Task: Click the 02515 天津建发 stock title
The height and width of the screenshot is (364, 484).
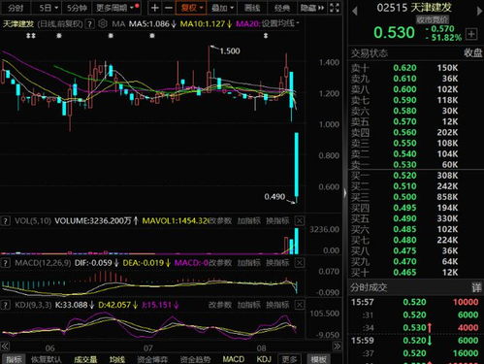Action: coord(414,8)
